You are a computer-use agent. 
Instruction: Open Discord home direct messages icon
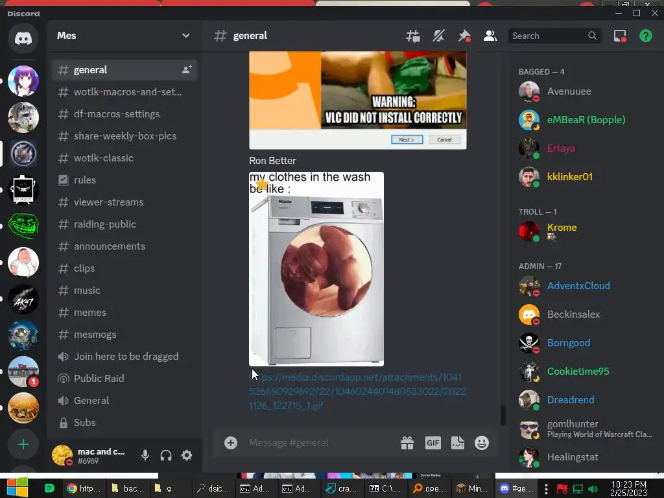click(x=23, y=38)
